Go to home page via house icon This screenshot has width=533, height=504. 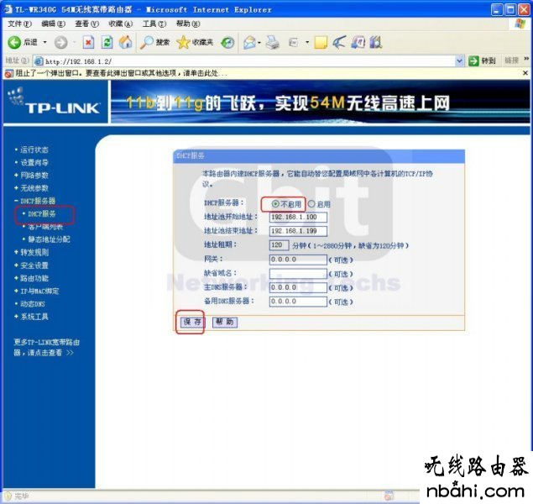tap(125, 42)
